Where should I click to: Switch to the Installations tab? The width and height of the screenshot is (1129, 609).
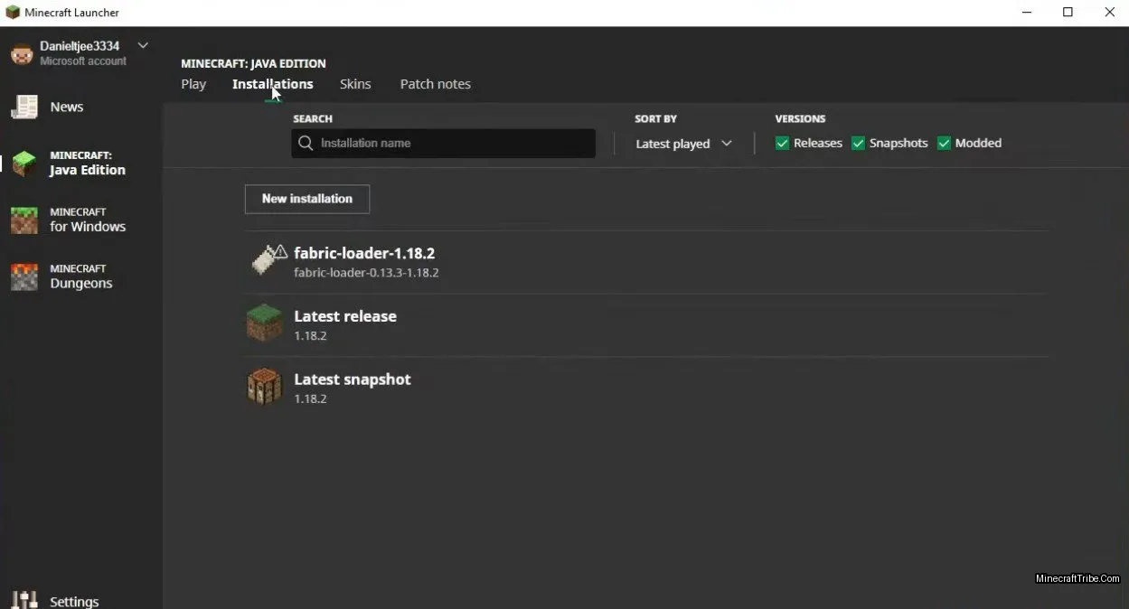[273, 84]
